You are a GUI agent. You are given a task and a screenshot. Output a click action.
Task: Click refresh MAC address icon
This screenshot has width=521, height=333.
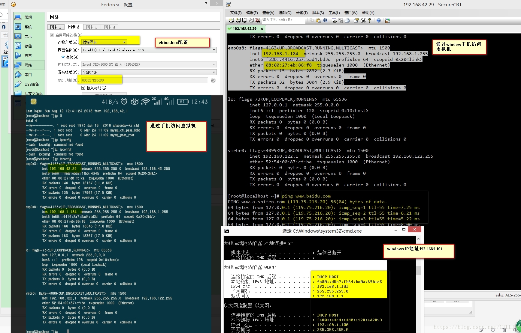(x=213, y=80)
